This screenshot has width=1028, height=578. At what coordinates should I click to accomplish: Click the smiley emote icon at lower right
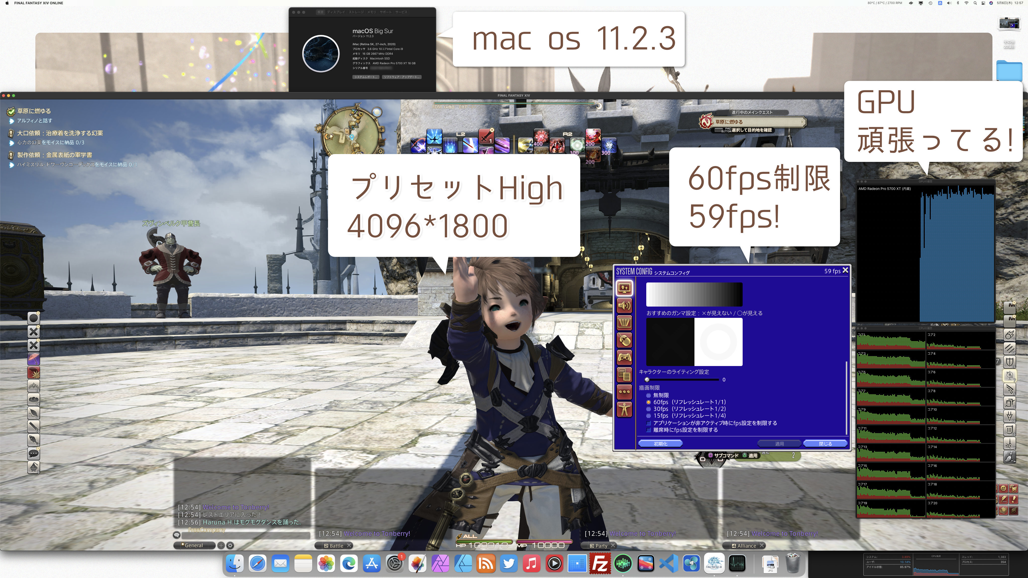pos(1003,488)
